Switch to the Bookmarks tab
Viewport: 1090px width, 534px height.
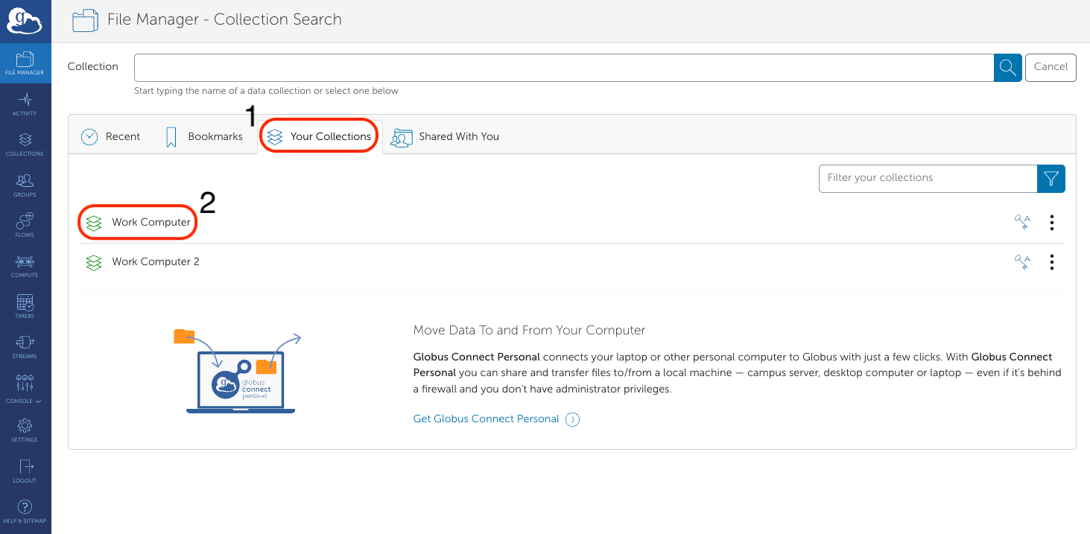204,137
